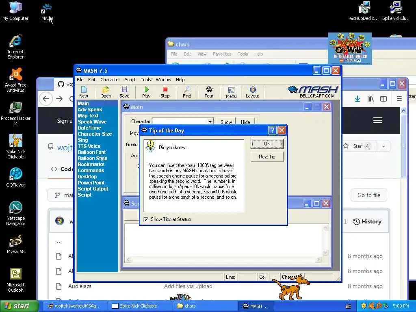The image size is (416, 312).
Task: Click OK in Tip of the Day dialog
Action: pyautogui.click(x=267, y=144)
